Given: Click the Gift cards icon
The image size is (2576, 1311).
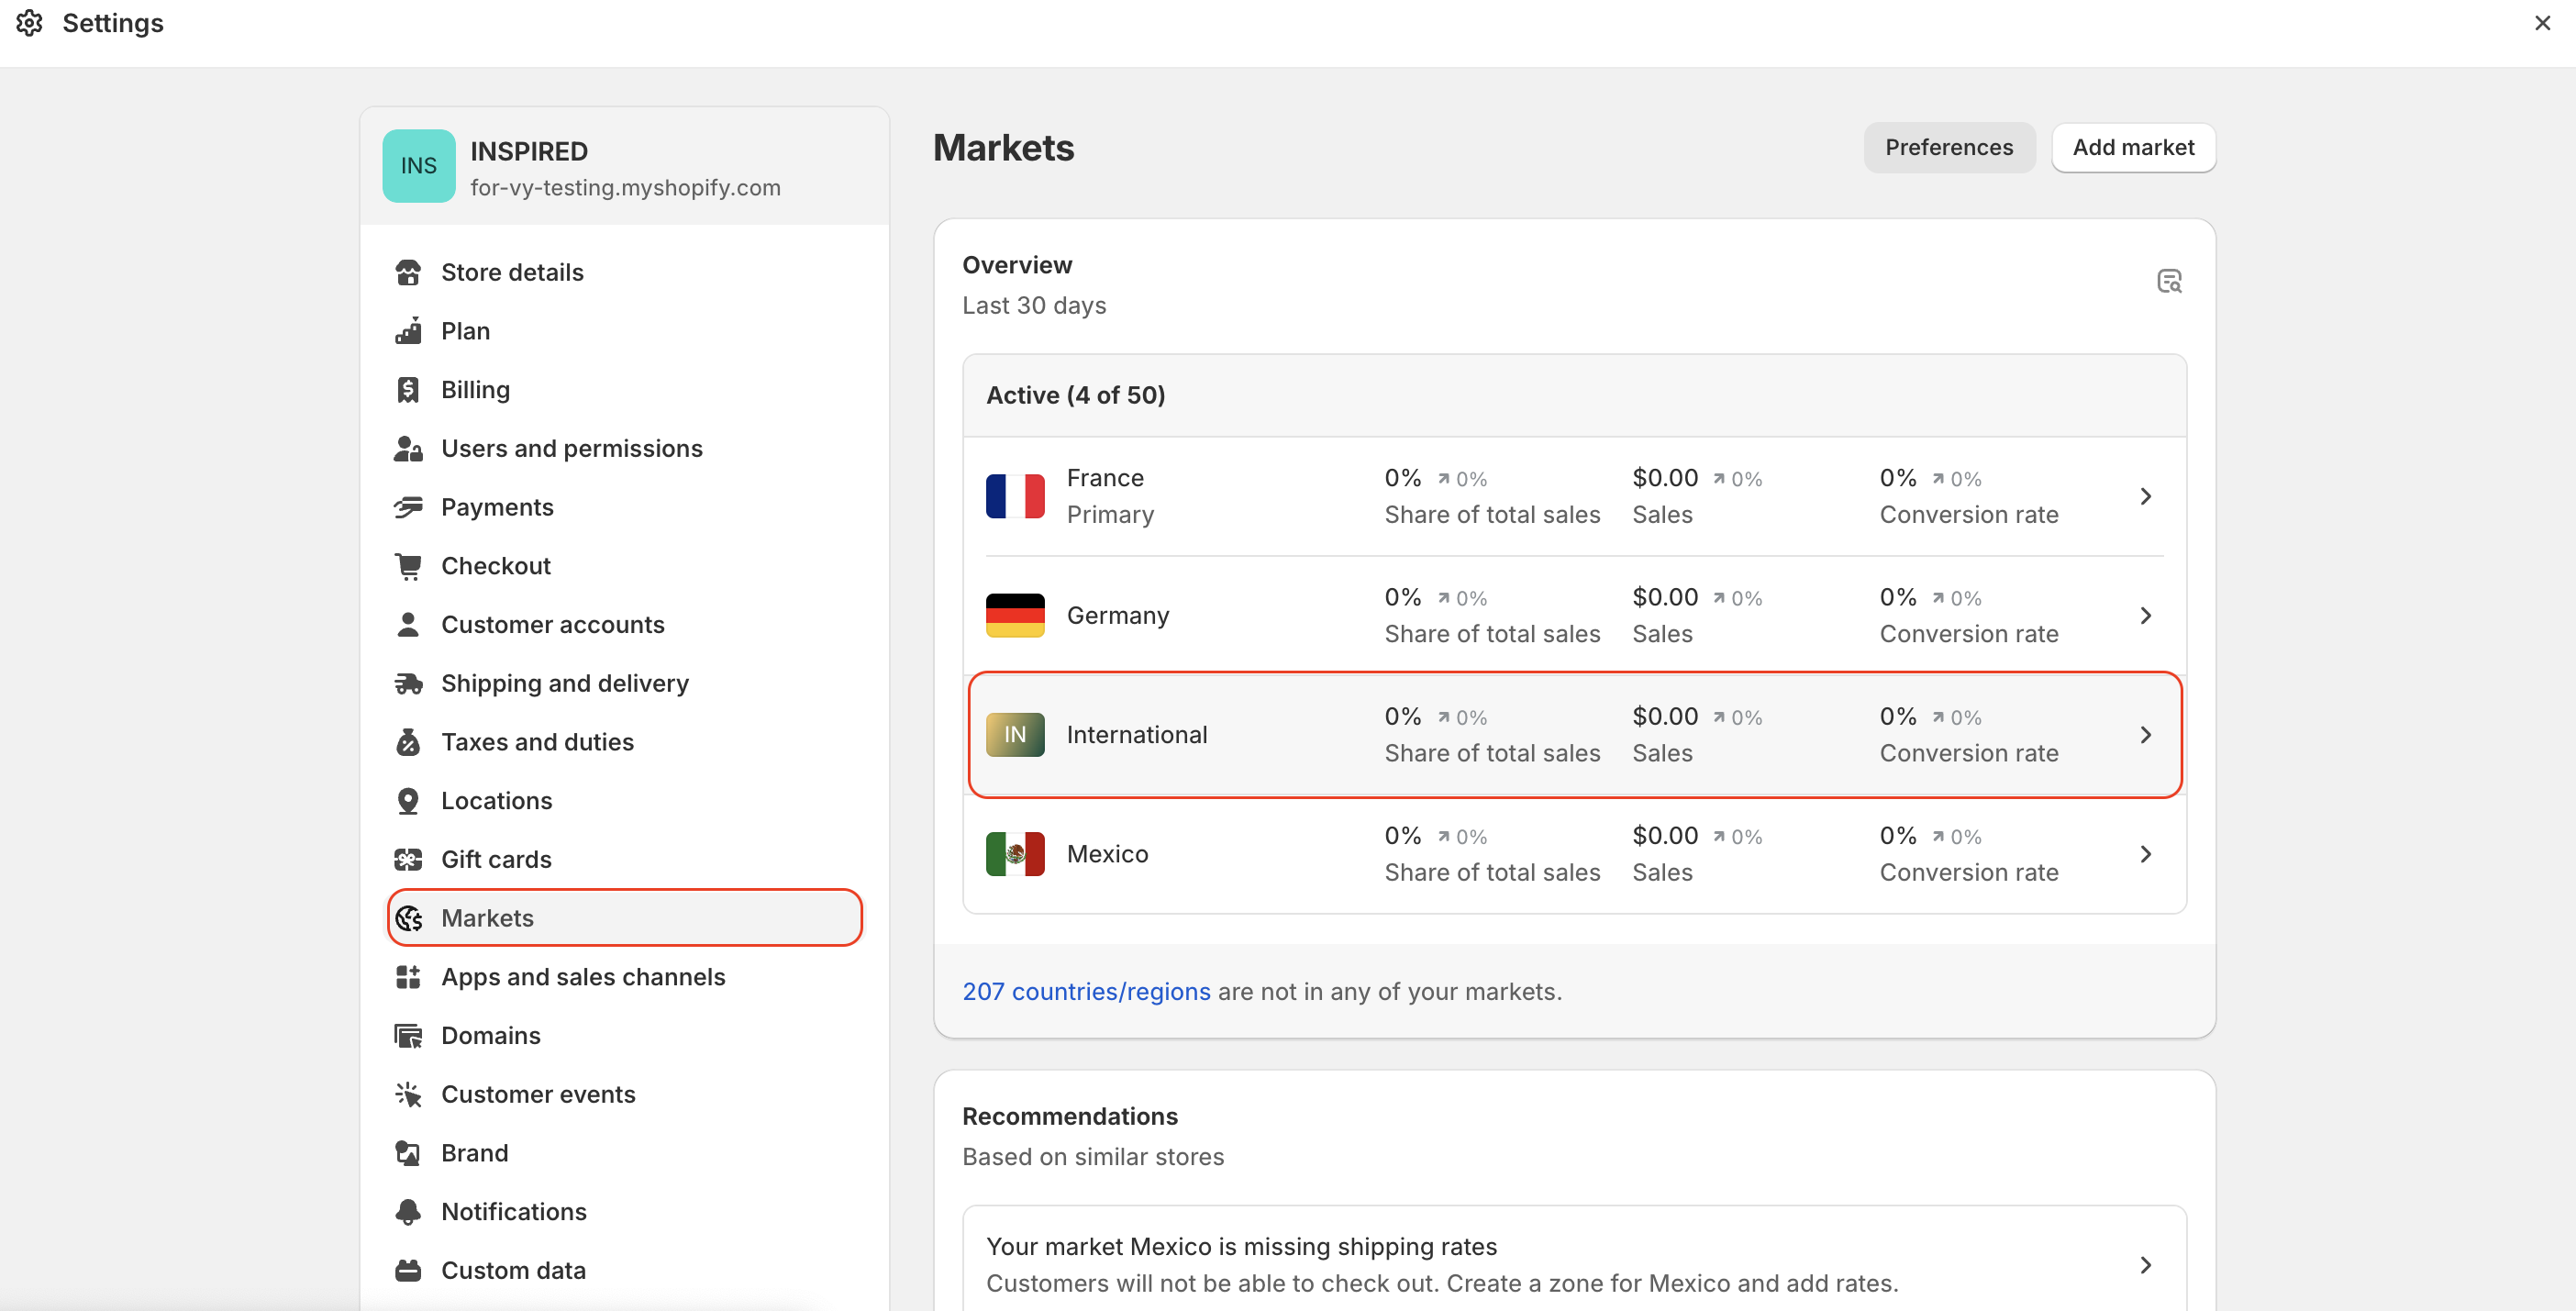Looking at the screenshot, I should [x=408, y=859].
